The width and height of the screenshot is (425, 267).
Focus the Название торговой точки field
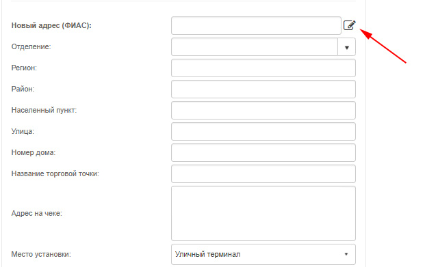(263, 173)
